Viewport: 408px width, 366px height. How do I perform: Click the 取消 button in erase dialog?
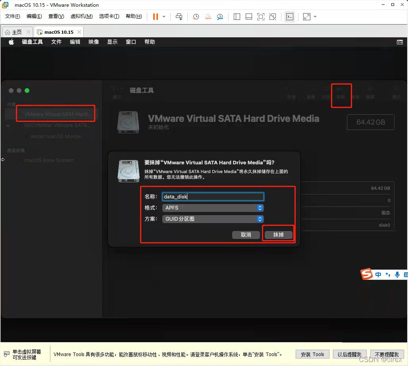(x=246, y=235)
